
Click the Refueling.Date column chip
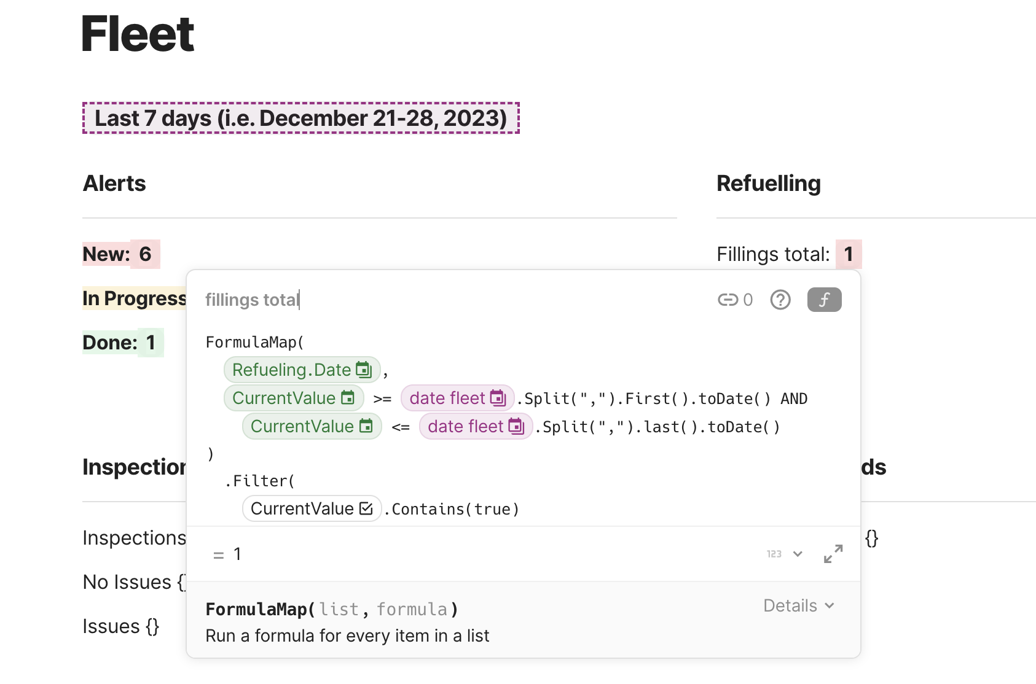click(302, 370)
